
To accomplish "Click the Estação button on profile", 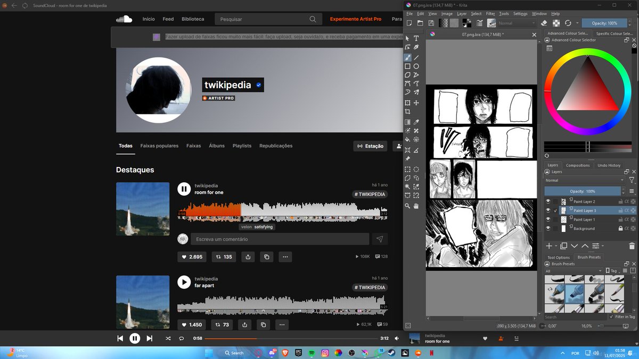I will click(x=370, y=146).
